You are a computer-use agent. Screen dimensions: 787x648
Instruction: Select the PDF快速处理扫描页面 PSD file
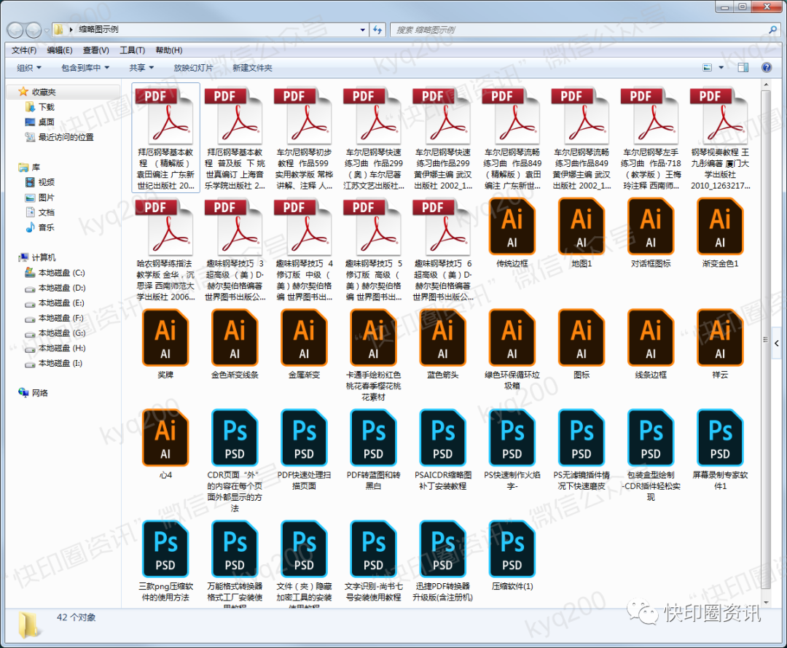[304, 450]
